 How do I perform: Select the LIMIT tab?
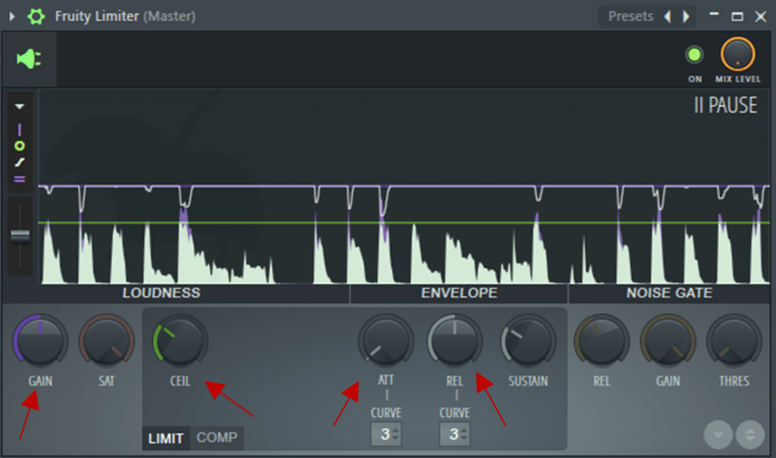pyautogui.click(x=165, y=438)
